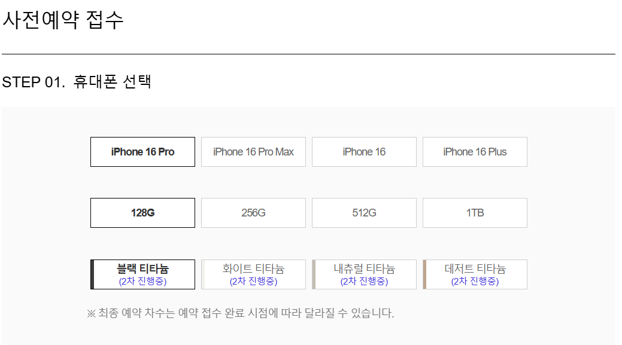Viewport: 622px width, 345px height.
Task: Select the iPhone 16 model option
Action: click(364, 152)
